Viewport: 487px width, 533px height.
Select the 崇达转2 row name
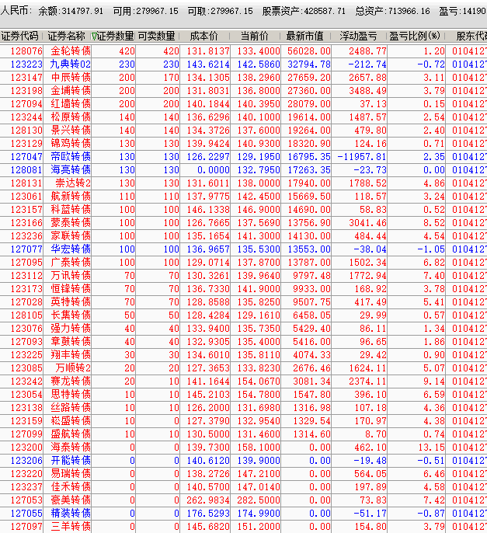pyautogui.click(x=73, y=183)
